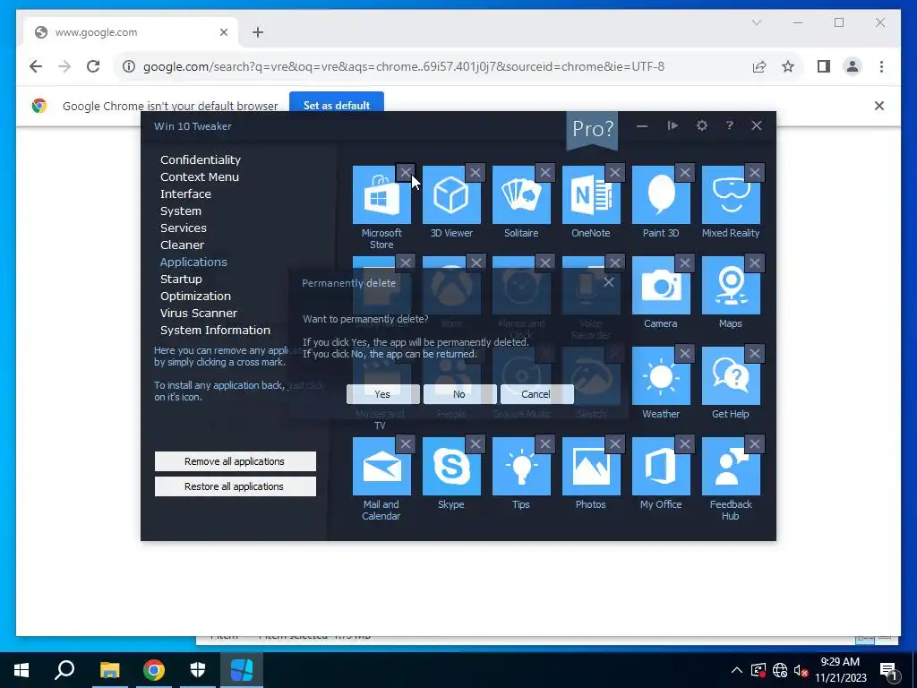Click the Mixed Reality app tile
Viewport: 917px width, 688px height.
point(731,194)
